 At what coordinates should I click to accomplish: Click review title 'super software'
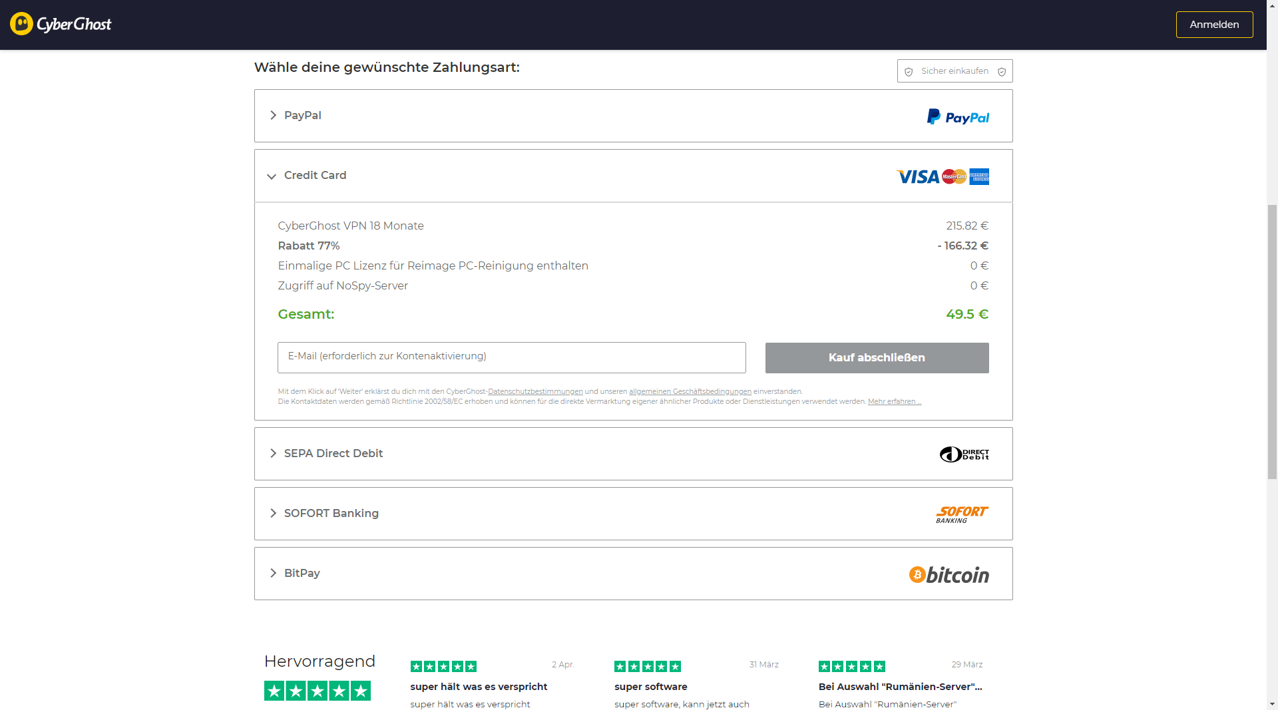(x=651, y=687)
